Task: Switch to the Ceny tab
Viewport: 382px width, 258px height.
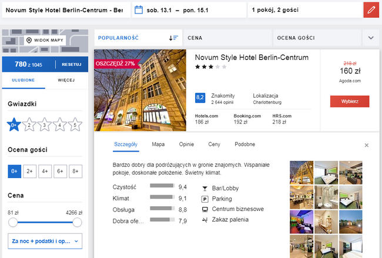Action: click(x=214, y=145)
